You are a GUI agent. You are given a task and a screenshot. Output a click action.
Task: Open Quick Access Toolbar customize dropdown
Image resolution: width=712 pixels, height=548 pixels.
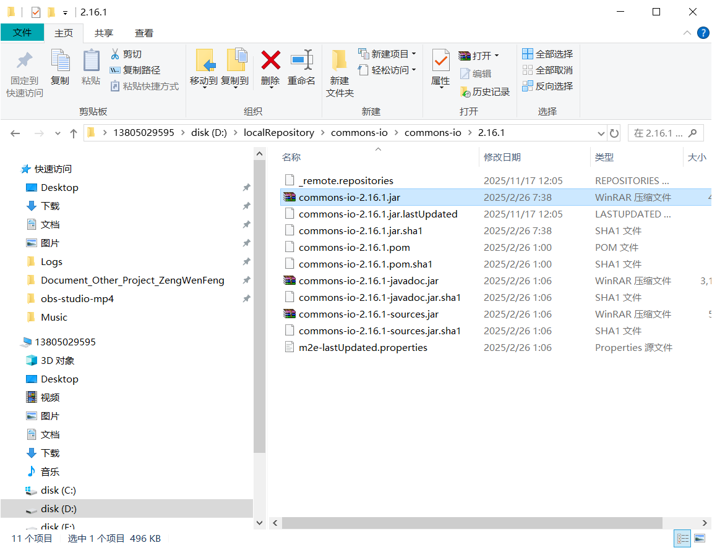pos(65,13)
